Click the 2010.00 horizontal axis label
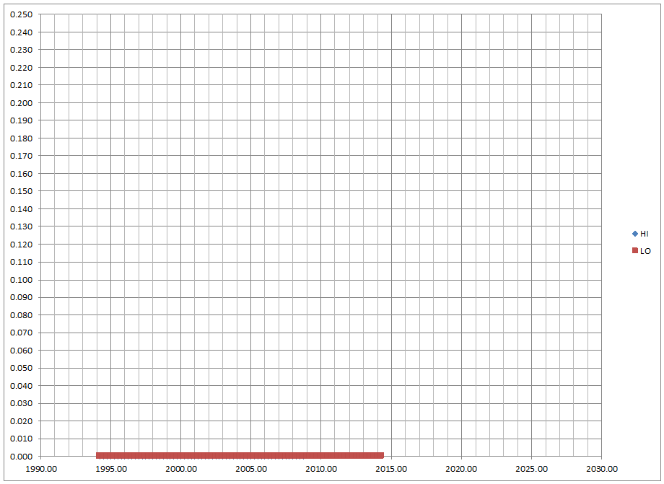 pos(321,469)
